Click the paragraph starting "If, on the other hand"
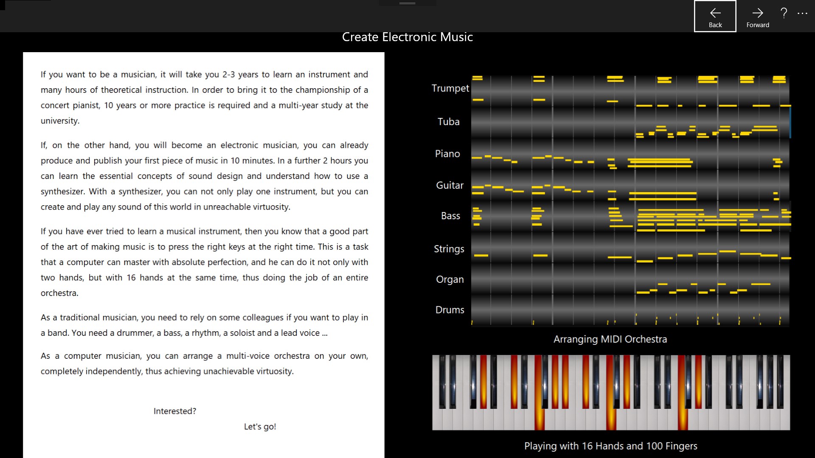The height and width of the screenshot is (458, 815). [204, 176]
